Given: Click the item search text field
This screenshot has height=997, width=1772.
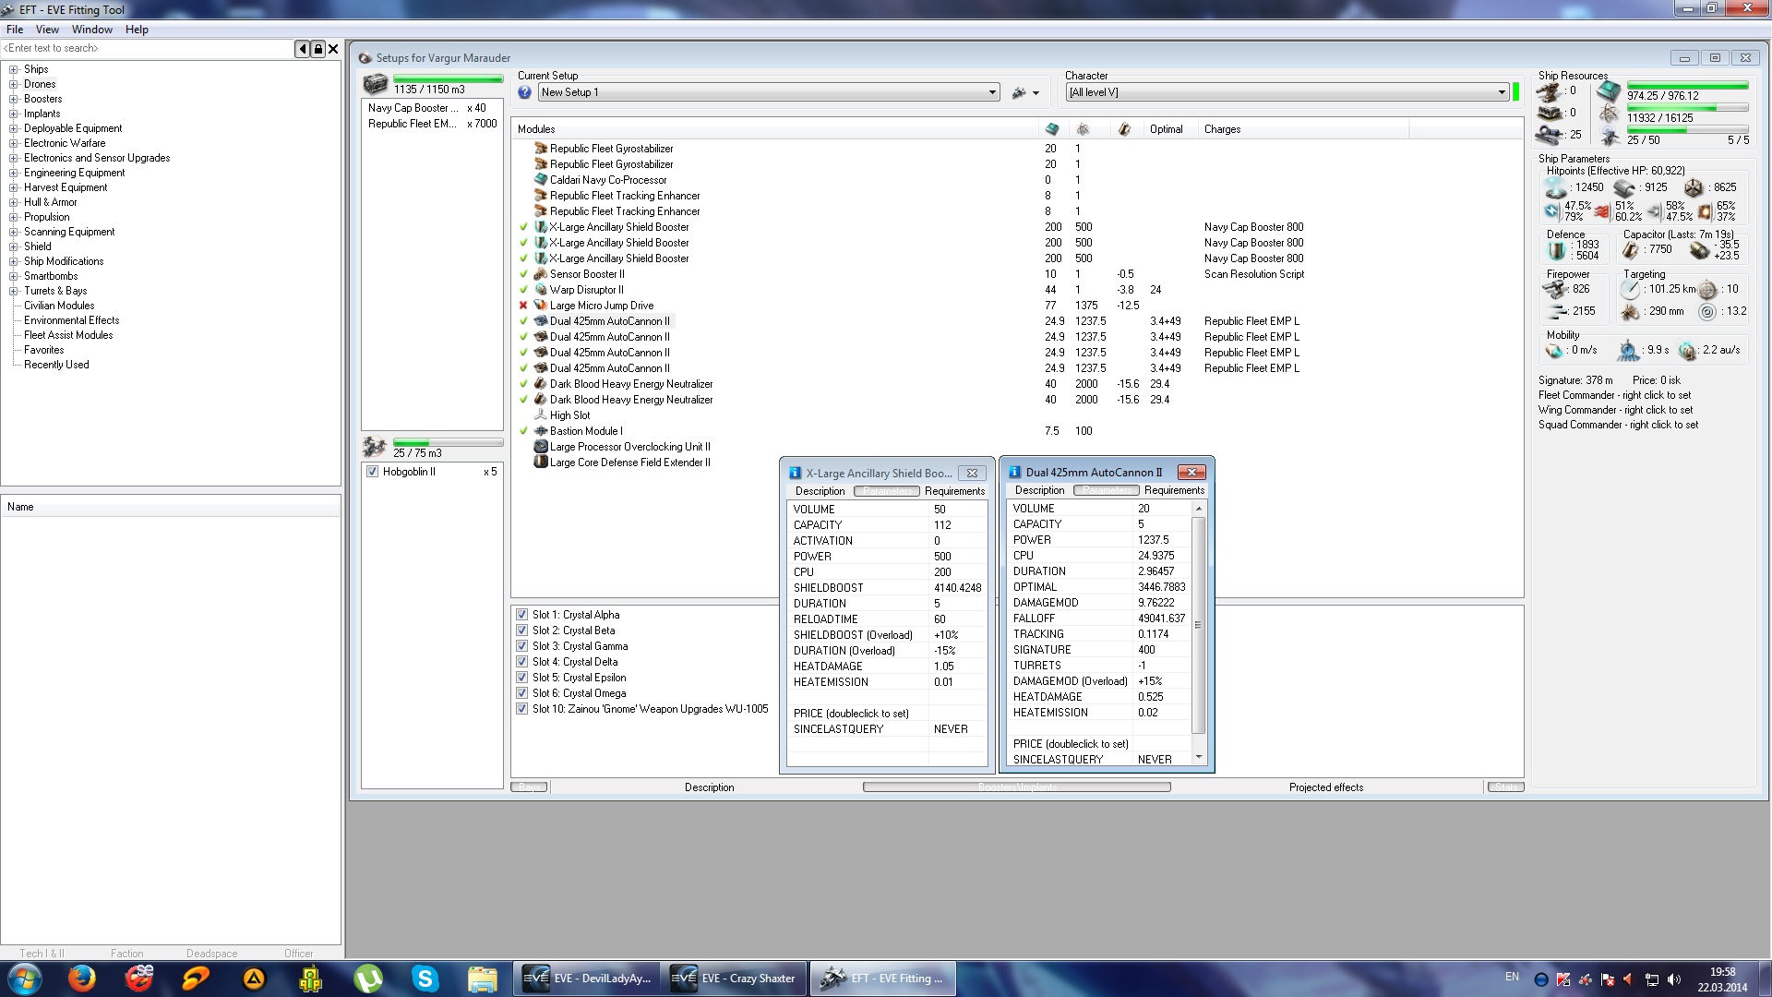Looking at the screenshot, I should (x=148, y=49).
